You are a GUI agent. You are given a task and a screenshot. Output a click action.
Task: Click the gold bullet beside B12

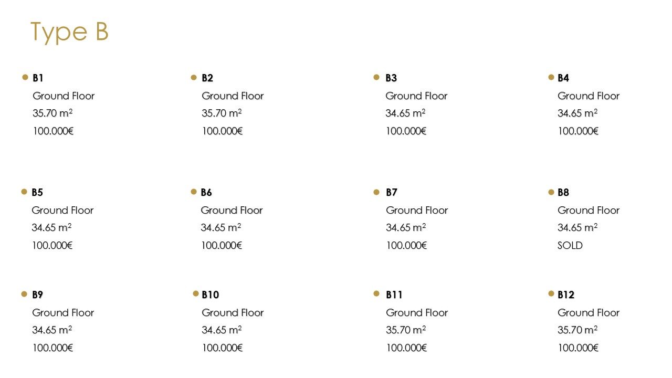551,293
